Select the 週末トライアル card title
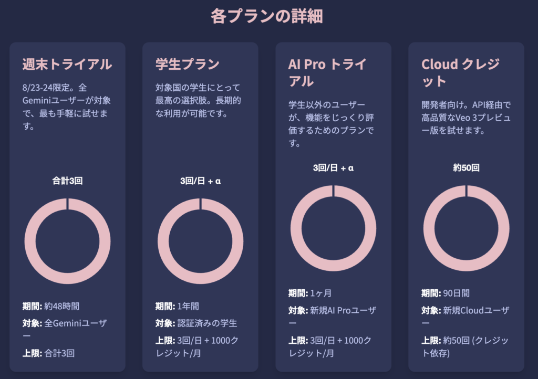This screenshot has height=379, width=538. coord(67,65)
